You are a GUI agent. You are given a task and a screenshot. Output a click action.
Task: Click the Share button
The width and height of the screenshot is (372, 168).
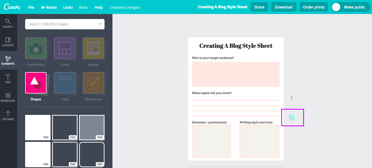[259, 7]
